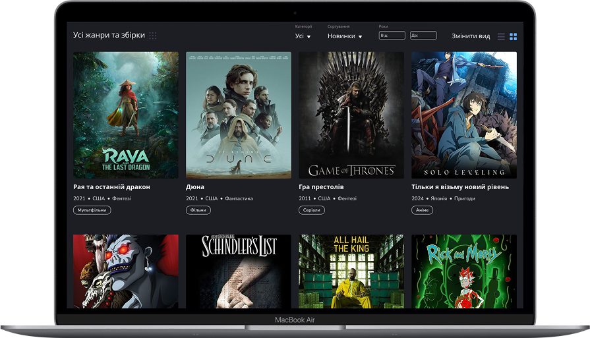This screenshot has width=590, height=338.
Task: Open the genres grid icon beside the title
Action: click(x=153, y=36)
